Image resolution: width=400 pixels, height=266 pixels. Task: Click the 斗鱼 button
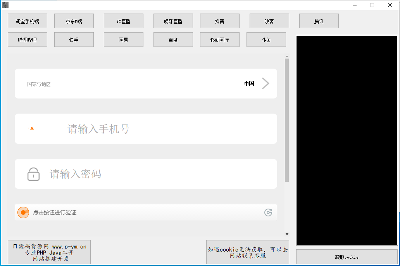pos(266,40)
